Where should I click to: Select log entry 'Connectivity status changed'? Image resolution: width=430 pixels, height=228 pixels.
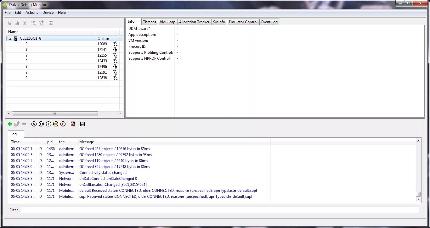pos(103,173)
